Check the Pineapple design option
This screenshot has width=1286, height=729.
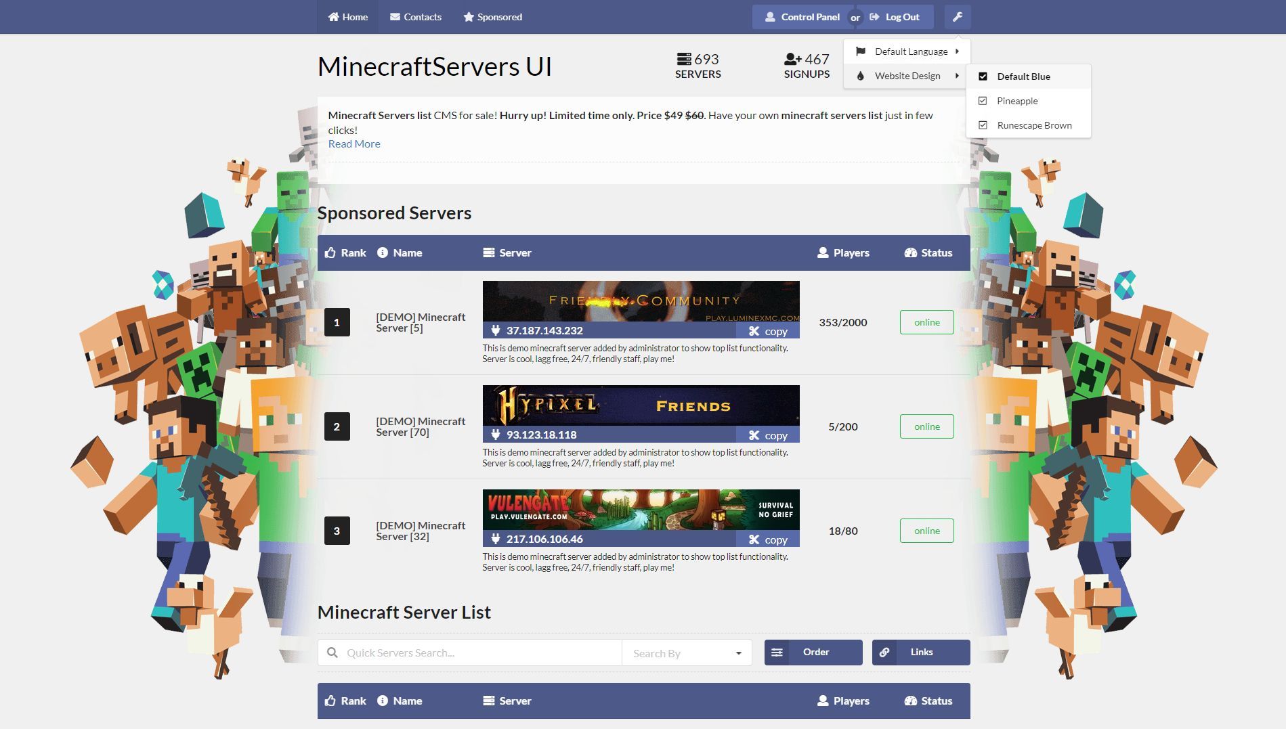[x=983, y=100]
